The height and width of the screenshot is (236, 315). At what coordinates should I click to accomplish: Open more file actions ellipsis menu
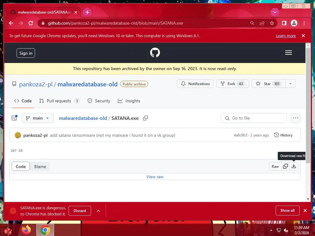click(x=296, y=118)
